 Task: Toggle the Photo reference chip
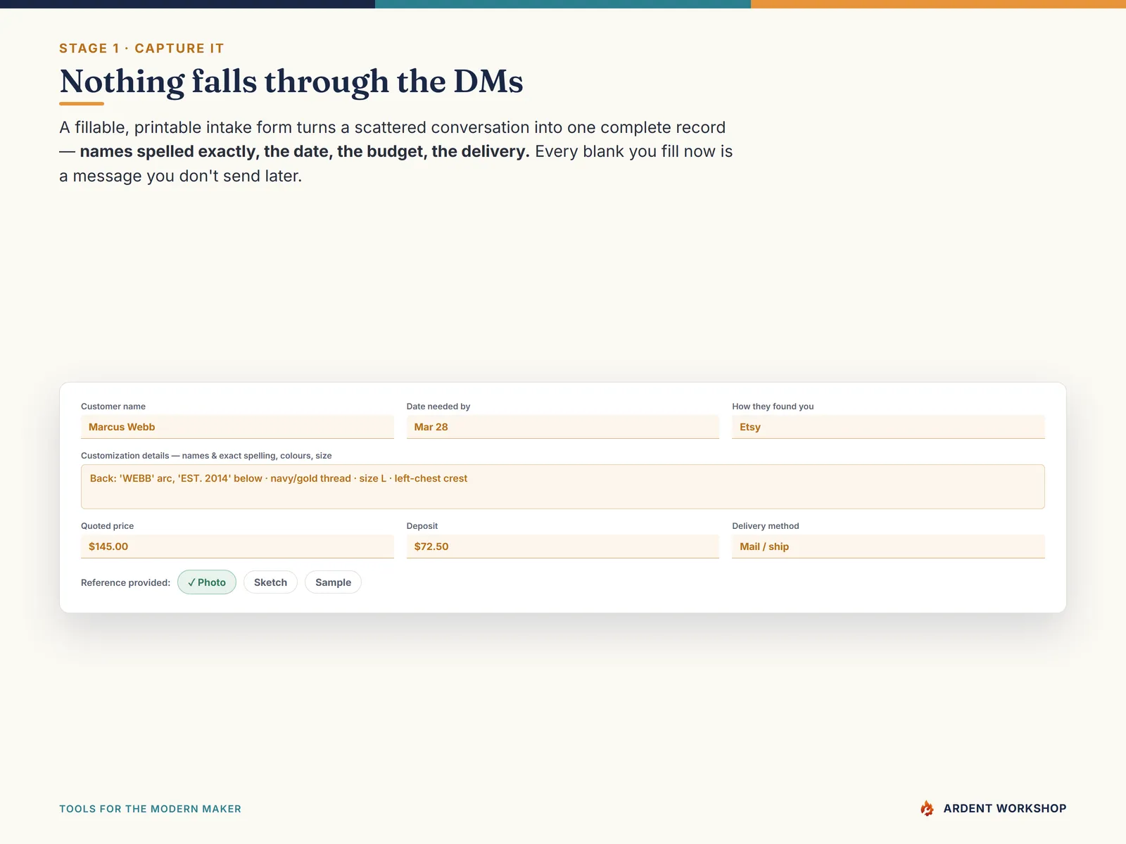[x=207, y=582]
